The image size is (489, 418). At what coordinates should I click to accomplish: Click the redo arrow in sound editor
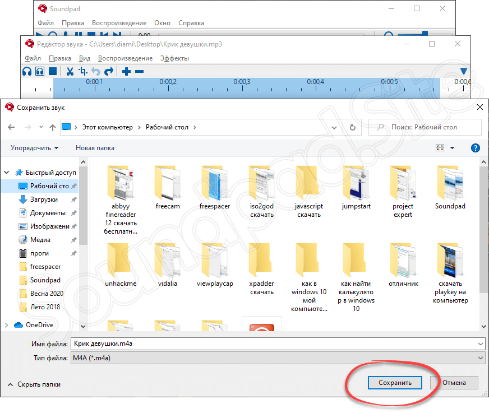109,71
